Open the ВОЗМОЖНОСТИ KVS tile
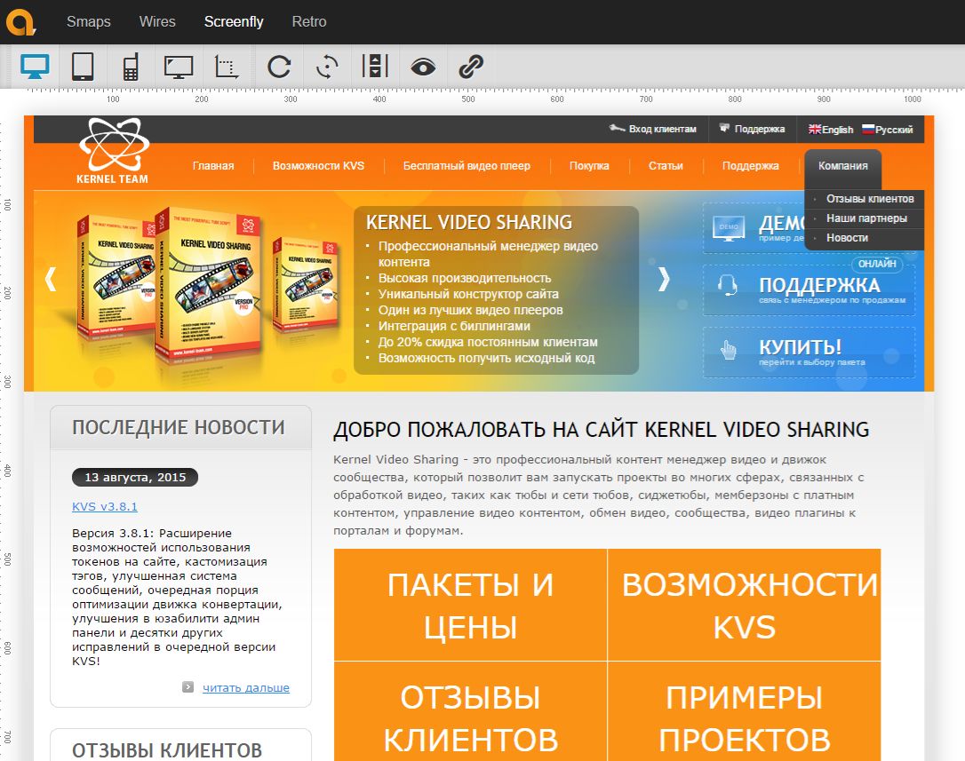965x761 pixels. [x=745, y=605]
